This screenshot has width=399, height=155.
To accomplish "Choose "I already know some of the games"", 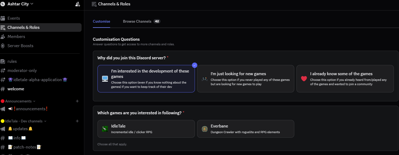I will [x=345, y=79].
